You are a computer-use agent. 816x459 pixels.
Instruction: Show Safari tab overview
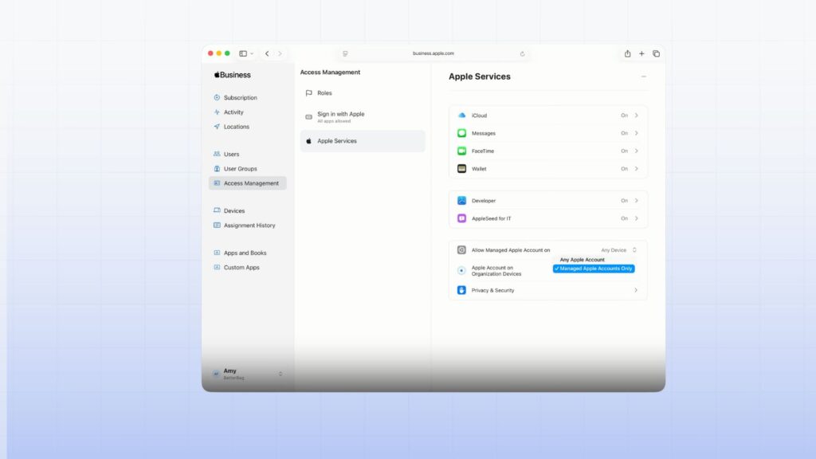click(657, 53)
